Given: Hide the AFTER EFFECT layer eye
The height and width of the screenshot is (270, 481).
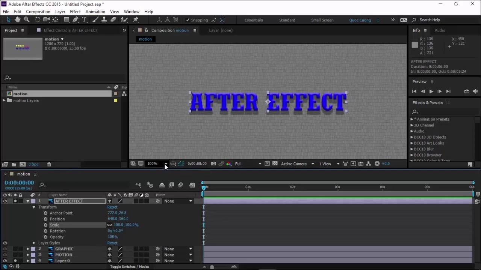Looking at the screenshot, I should click(x=5, y=201).
